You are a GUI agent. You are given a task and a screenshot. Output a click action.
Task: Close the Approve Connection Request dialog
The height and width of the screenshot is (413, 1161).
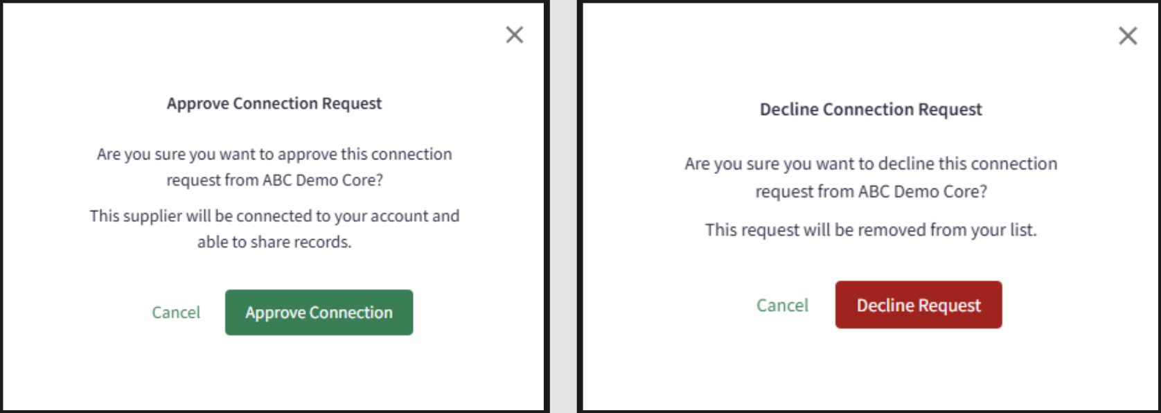(514, 35)
